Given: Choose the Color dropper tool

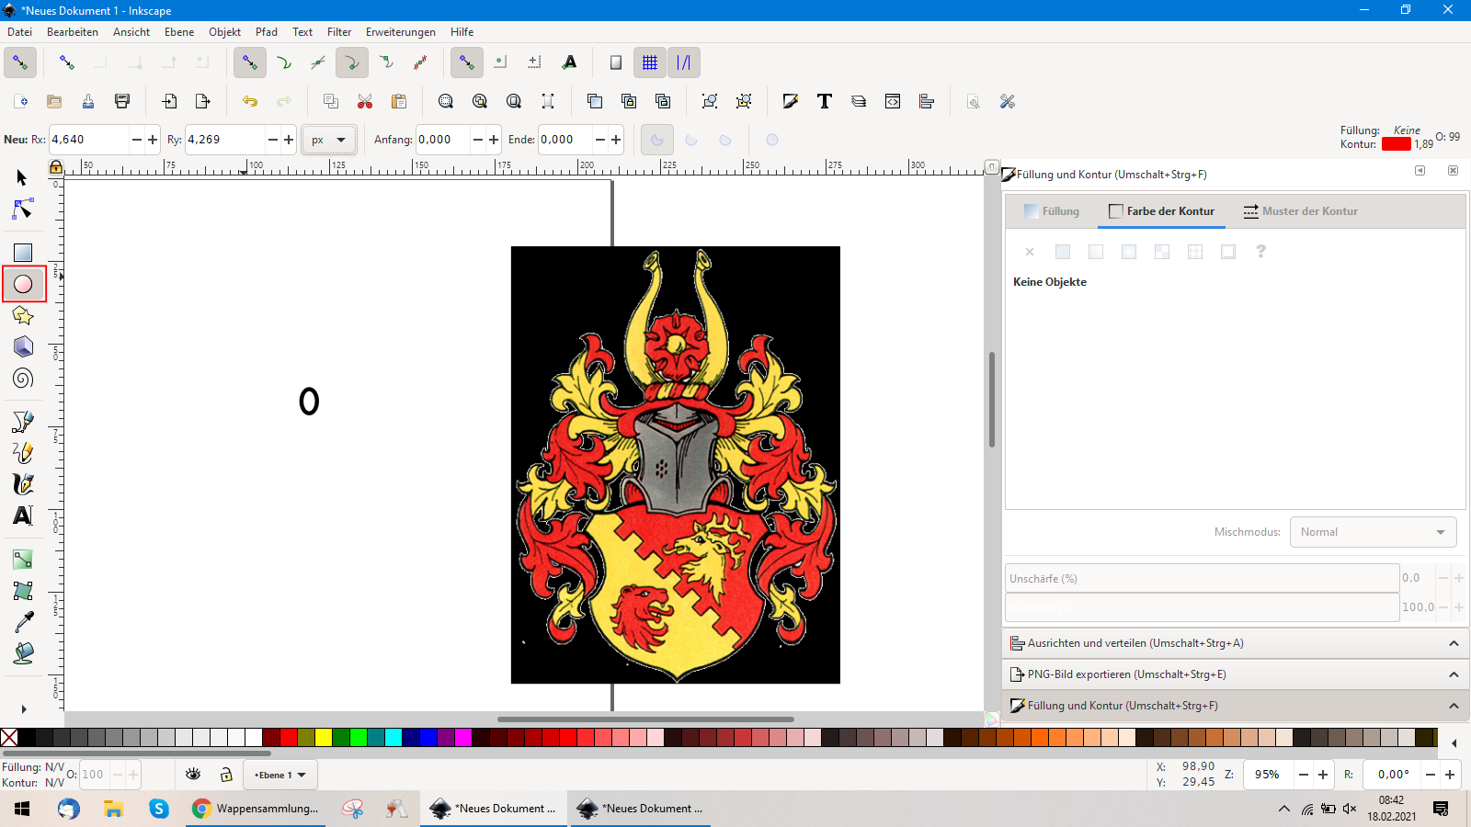Looking at the screenshot, I should click(23, 622).
